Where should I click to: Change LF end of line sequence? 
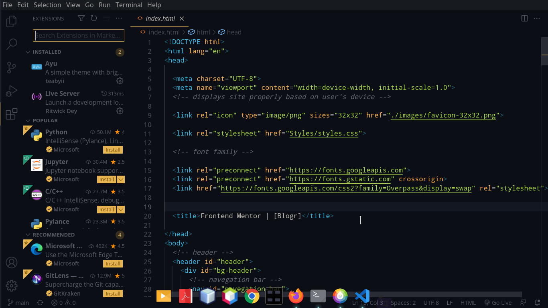click(x=450, y=303)
